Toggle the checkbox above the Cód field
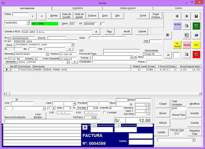The image size is (205, 149). pos(17,100)
